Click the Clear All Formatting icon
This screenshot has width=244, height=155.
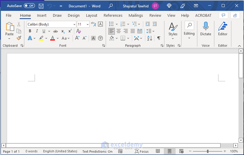[x=79, y=31]
